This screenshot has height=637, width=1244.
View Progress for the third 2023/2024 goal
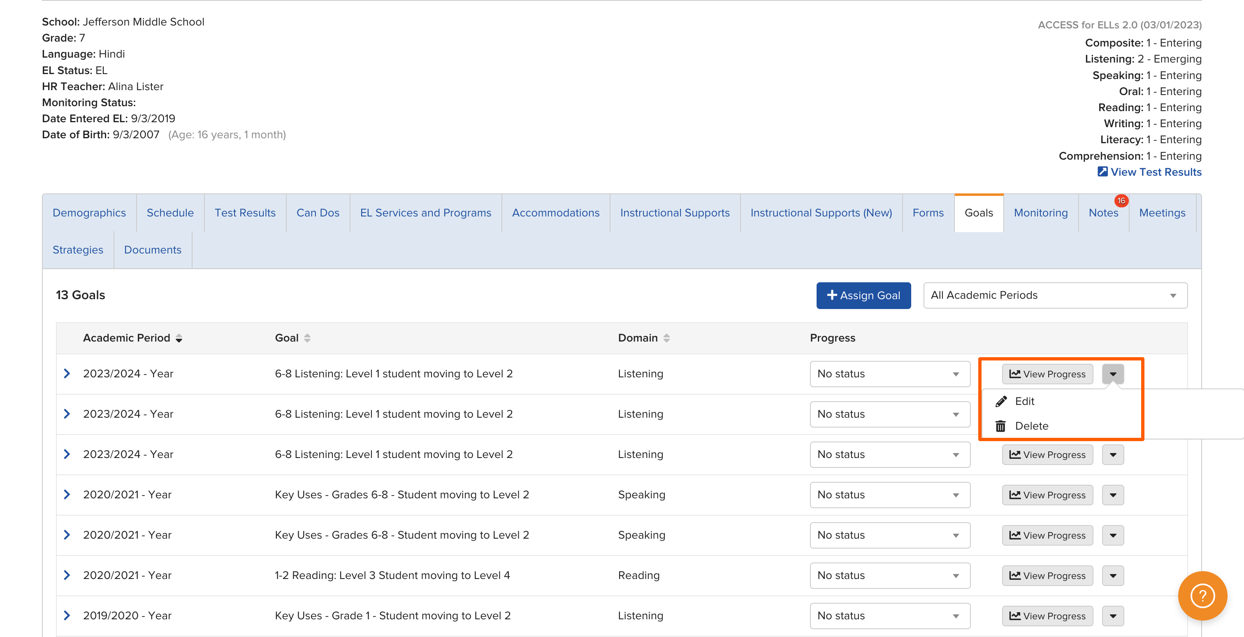tap(1047, 455)
